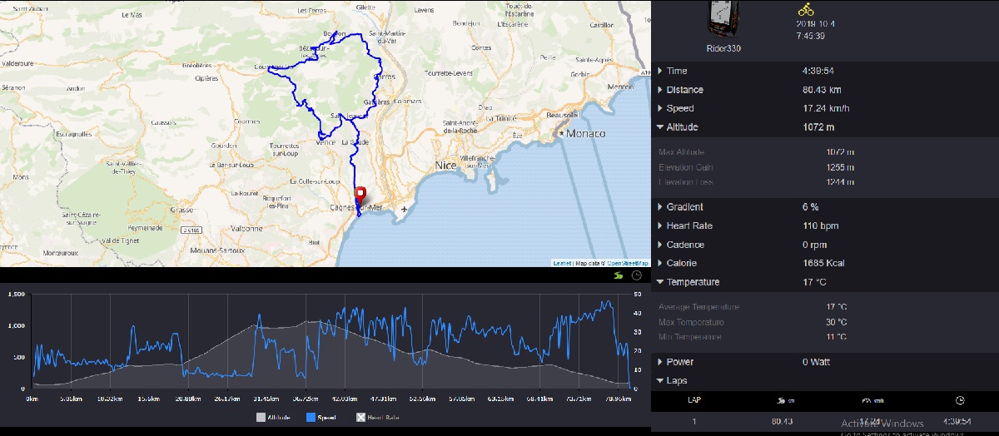Expand the Heart Rate row

point(688,225)
